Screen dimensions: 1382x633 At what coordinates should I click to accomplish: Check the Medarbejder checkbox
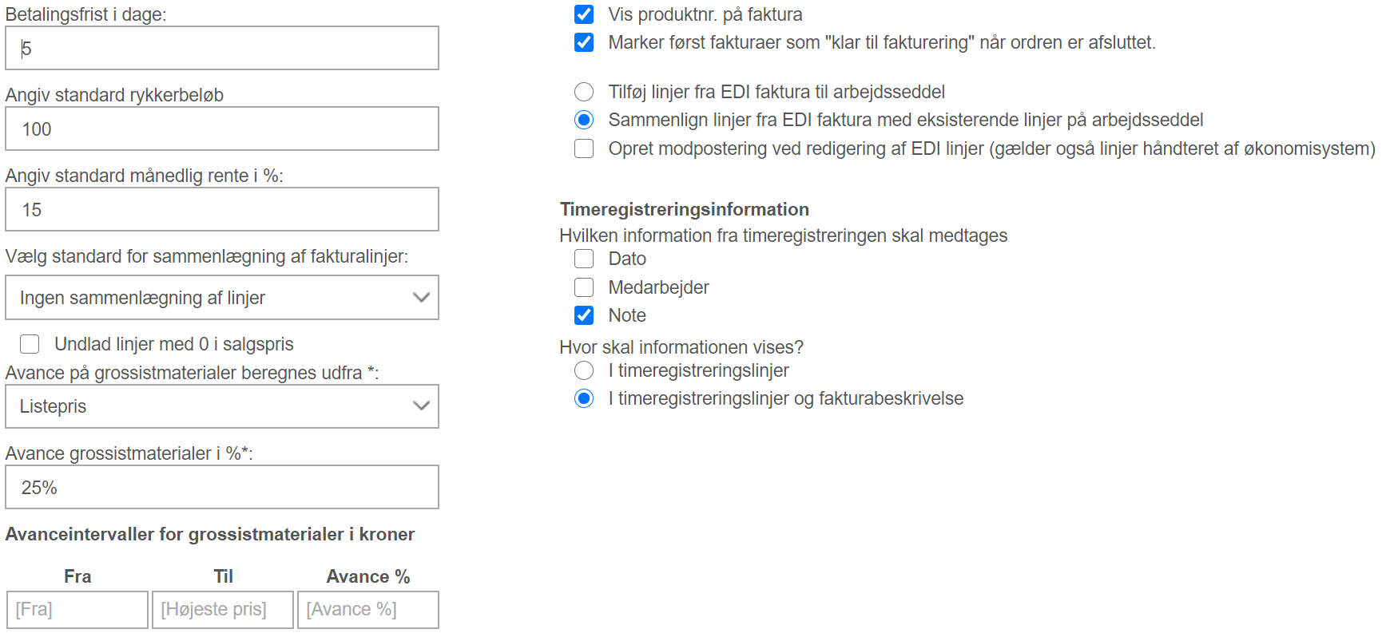(x=584, y=287)
